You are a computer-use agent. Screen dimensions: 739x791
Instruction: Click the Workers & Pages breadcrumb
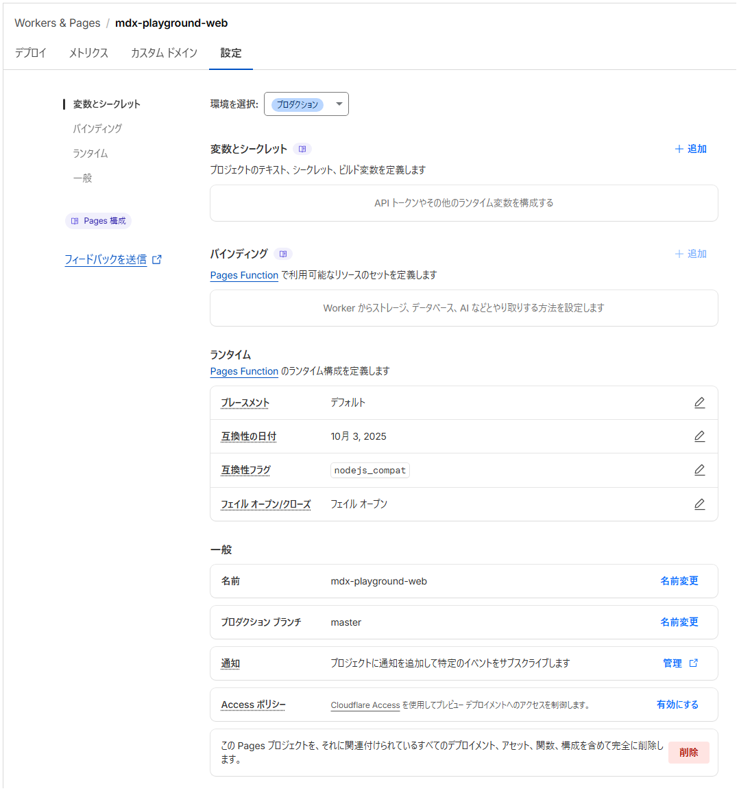point(57,23)
